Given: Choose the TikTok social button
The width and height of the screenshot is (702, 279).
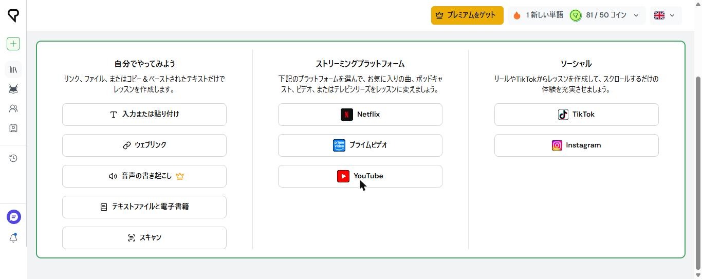Looking at the screenshot, I should pyautogui.click(x=577, y=115).
